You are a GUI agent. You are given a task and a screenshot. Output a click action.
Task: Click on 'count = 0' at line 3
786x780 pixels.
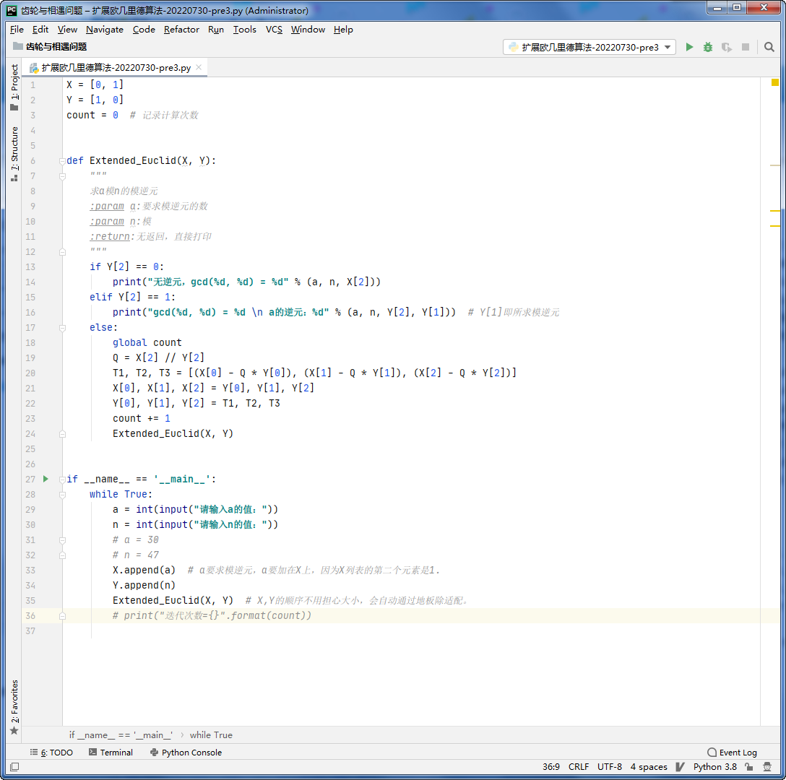92,116
